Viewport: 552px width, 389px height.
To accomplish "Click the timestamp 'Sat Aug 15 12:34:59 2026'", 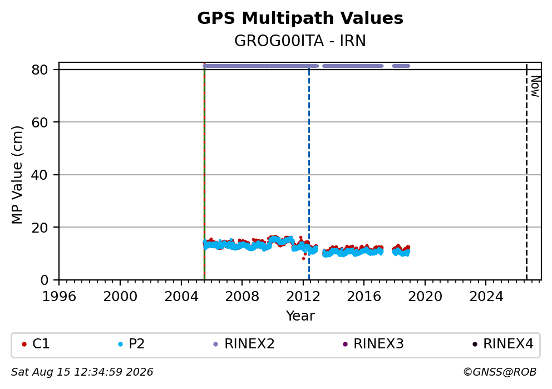I will click(x=82, y=372).
